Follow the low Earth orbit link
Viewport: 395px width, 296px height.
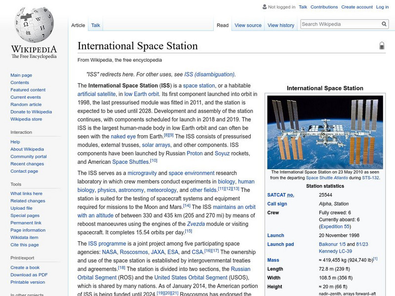[142, 94]
